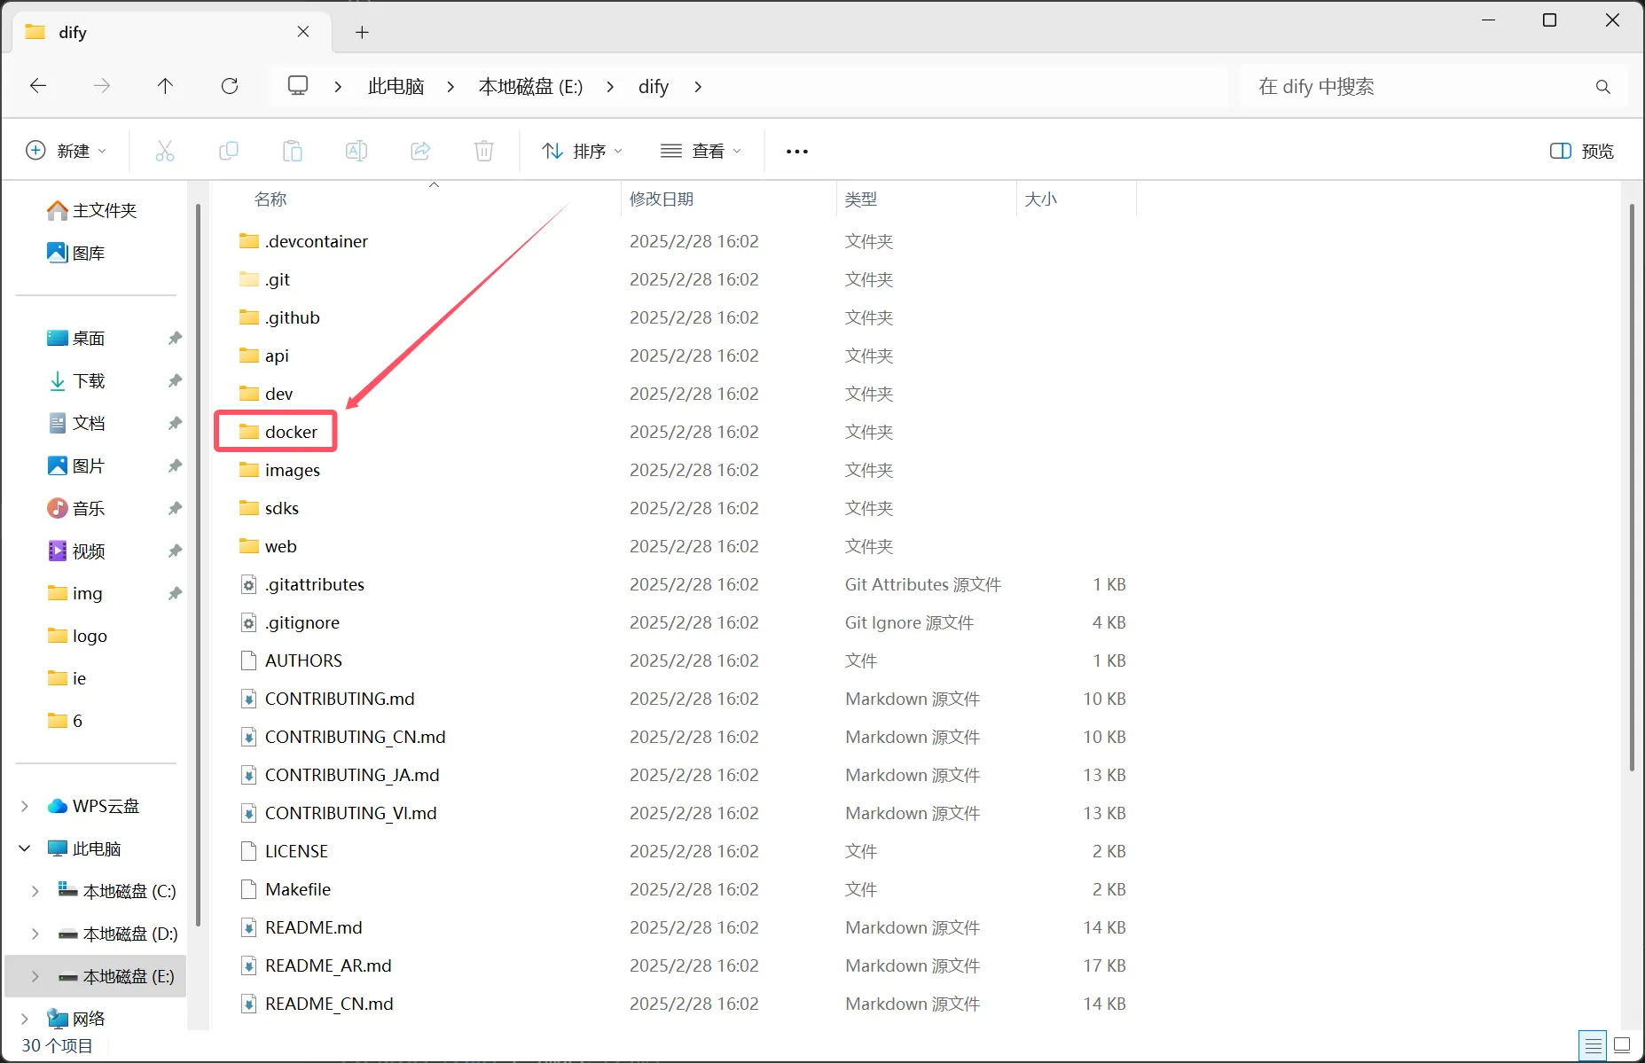This screenshot has height=1063, width=1645.
Task: Open the View (查看) dropdown
Action: (x=701, y=151)
